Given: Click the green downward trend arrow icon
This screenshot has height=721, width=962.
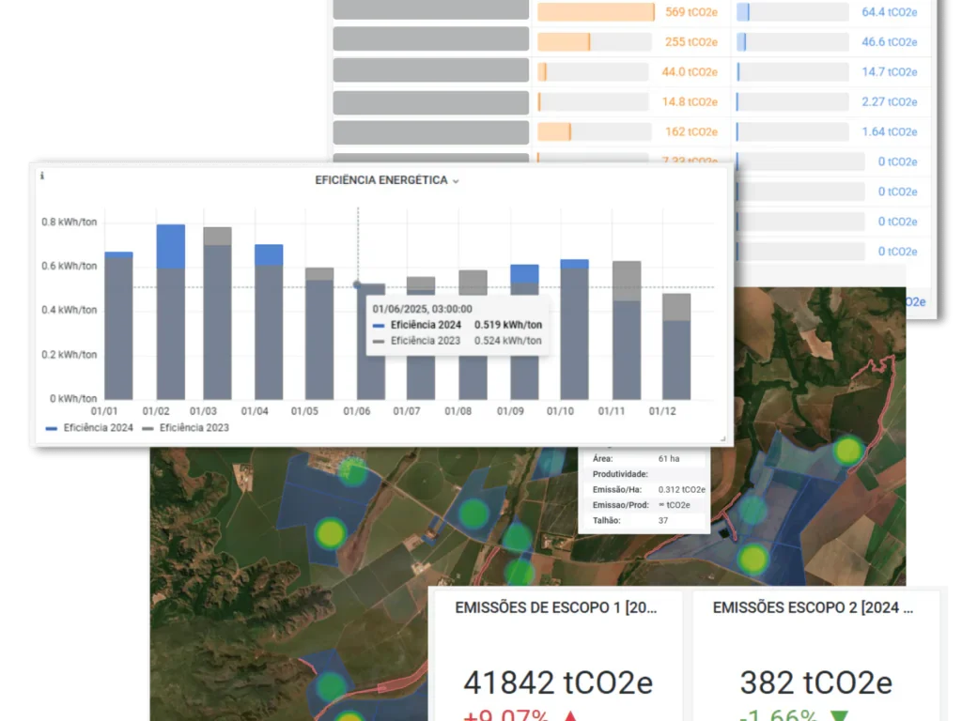Looking at the screenshot, I should [839, 717].
